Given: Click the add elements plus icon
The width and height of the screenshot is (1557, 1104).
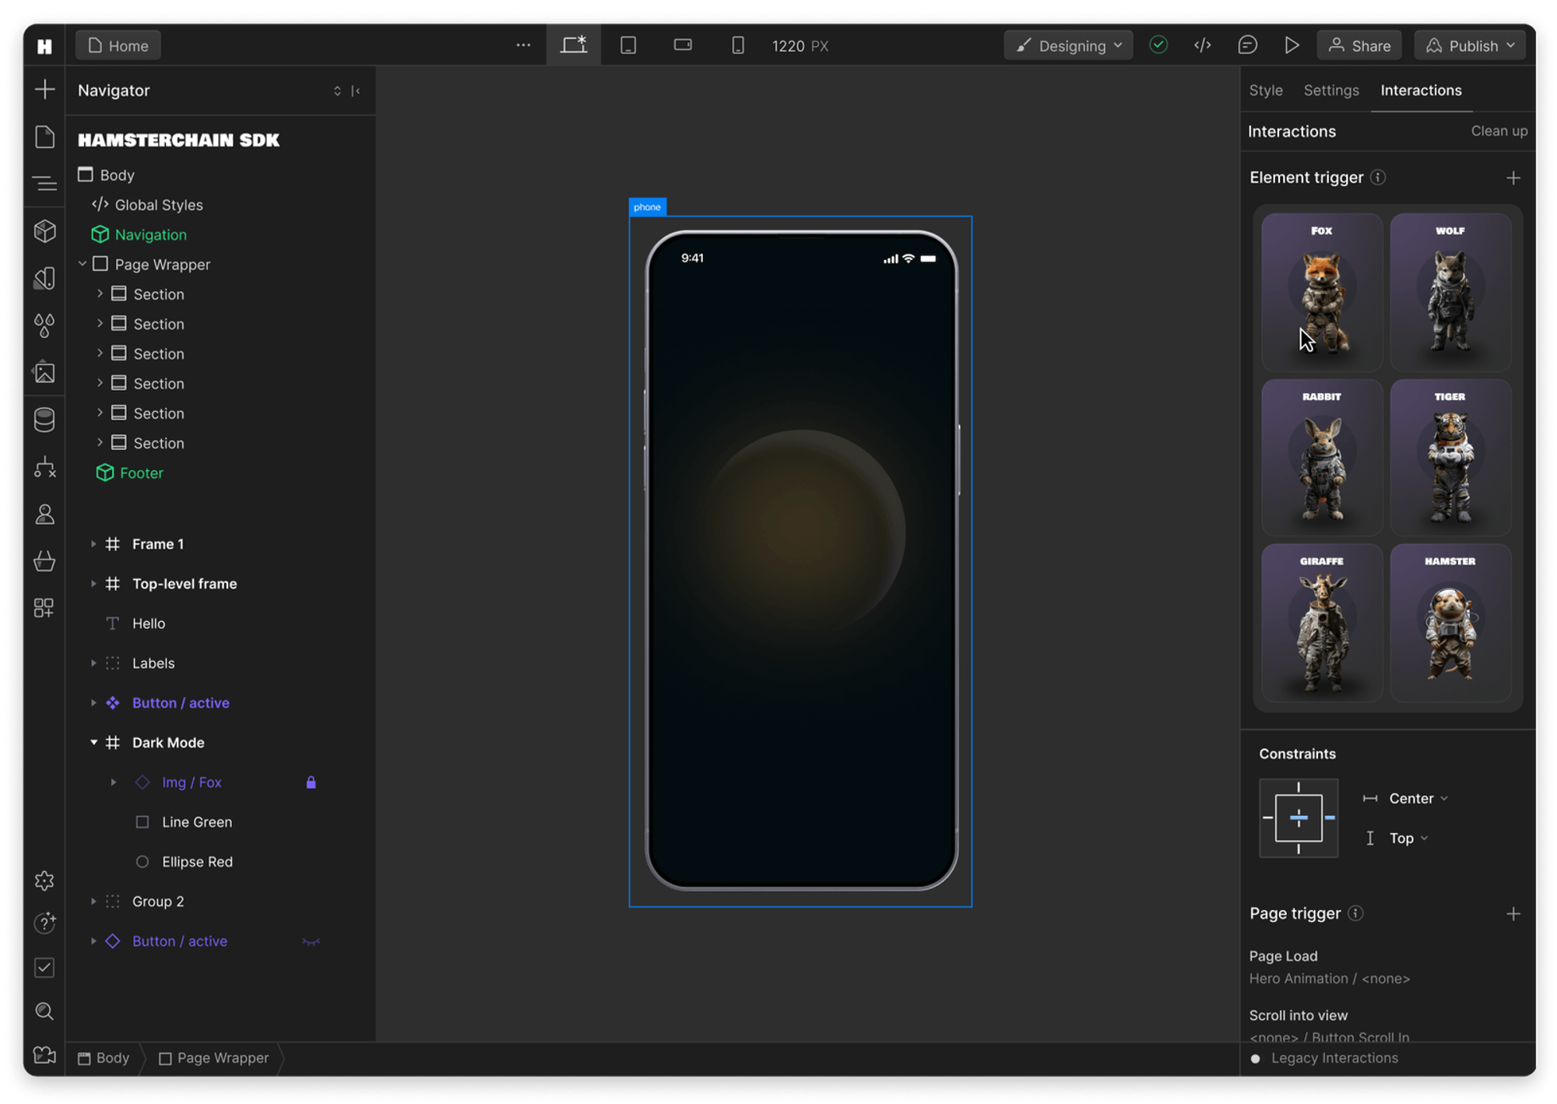Looking at the screenshot, I should [44, 90].
